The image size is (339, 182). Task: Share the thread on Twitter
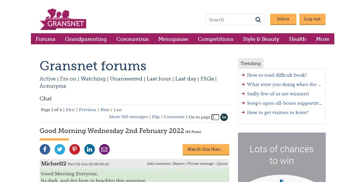60,149
